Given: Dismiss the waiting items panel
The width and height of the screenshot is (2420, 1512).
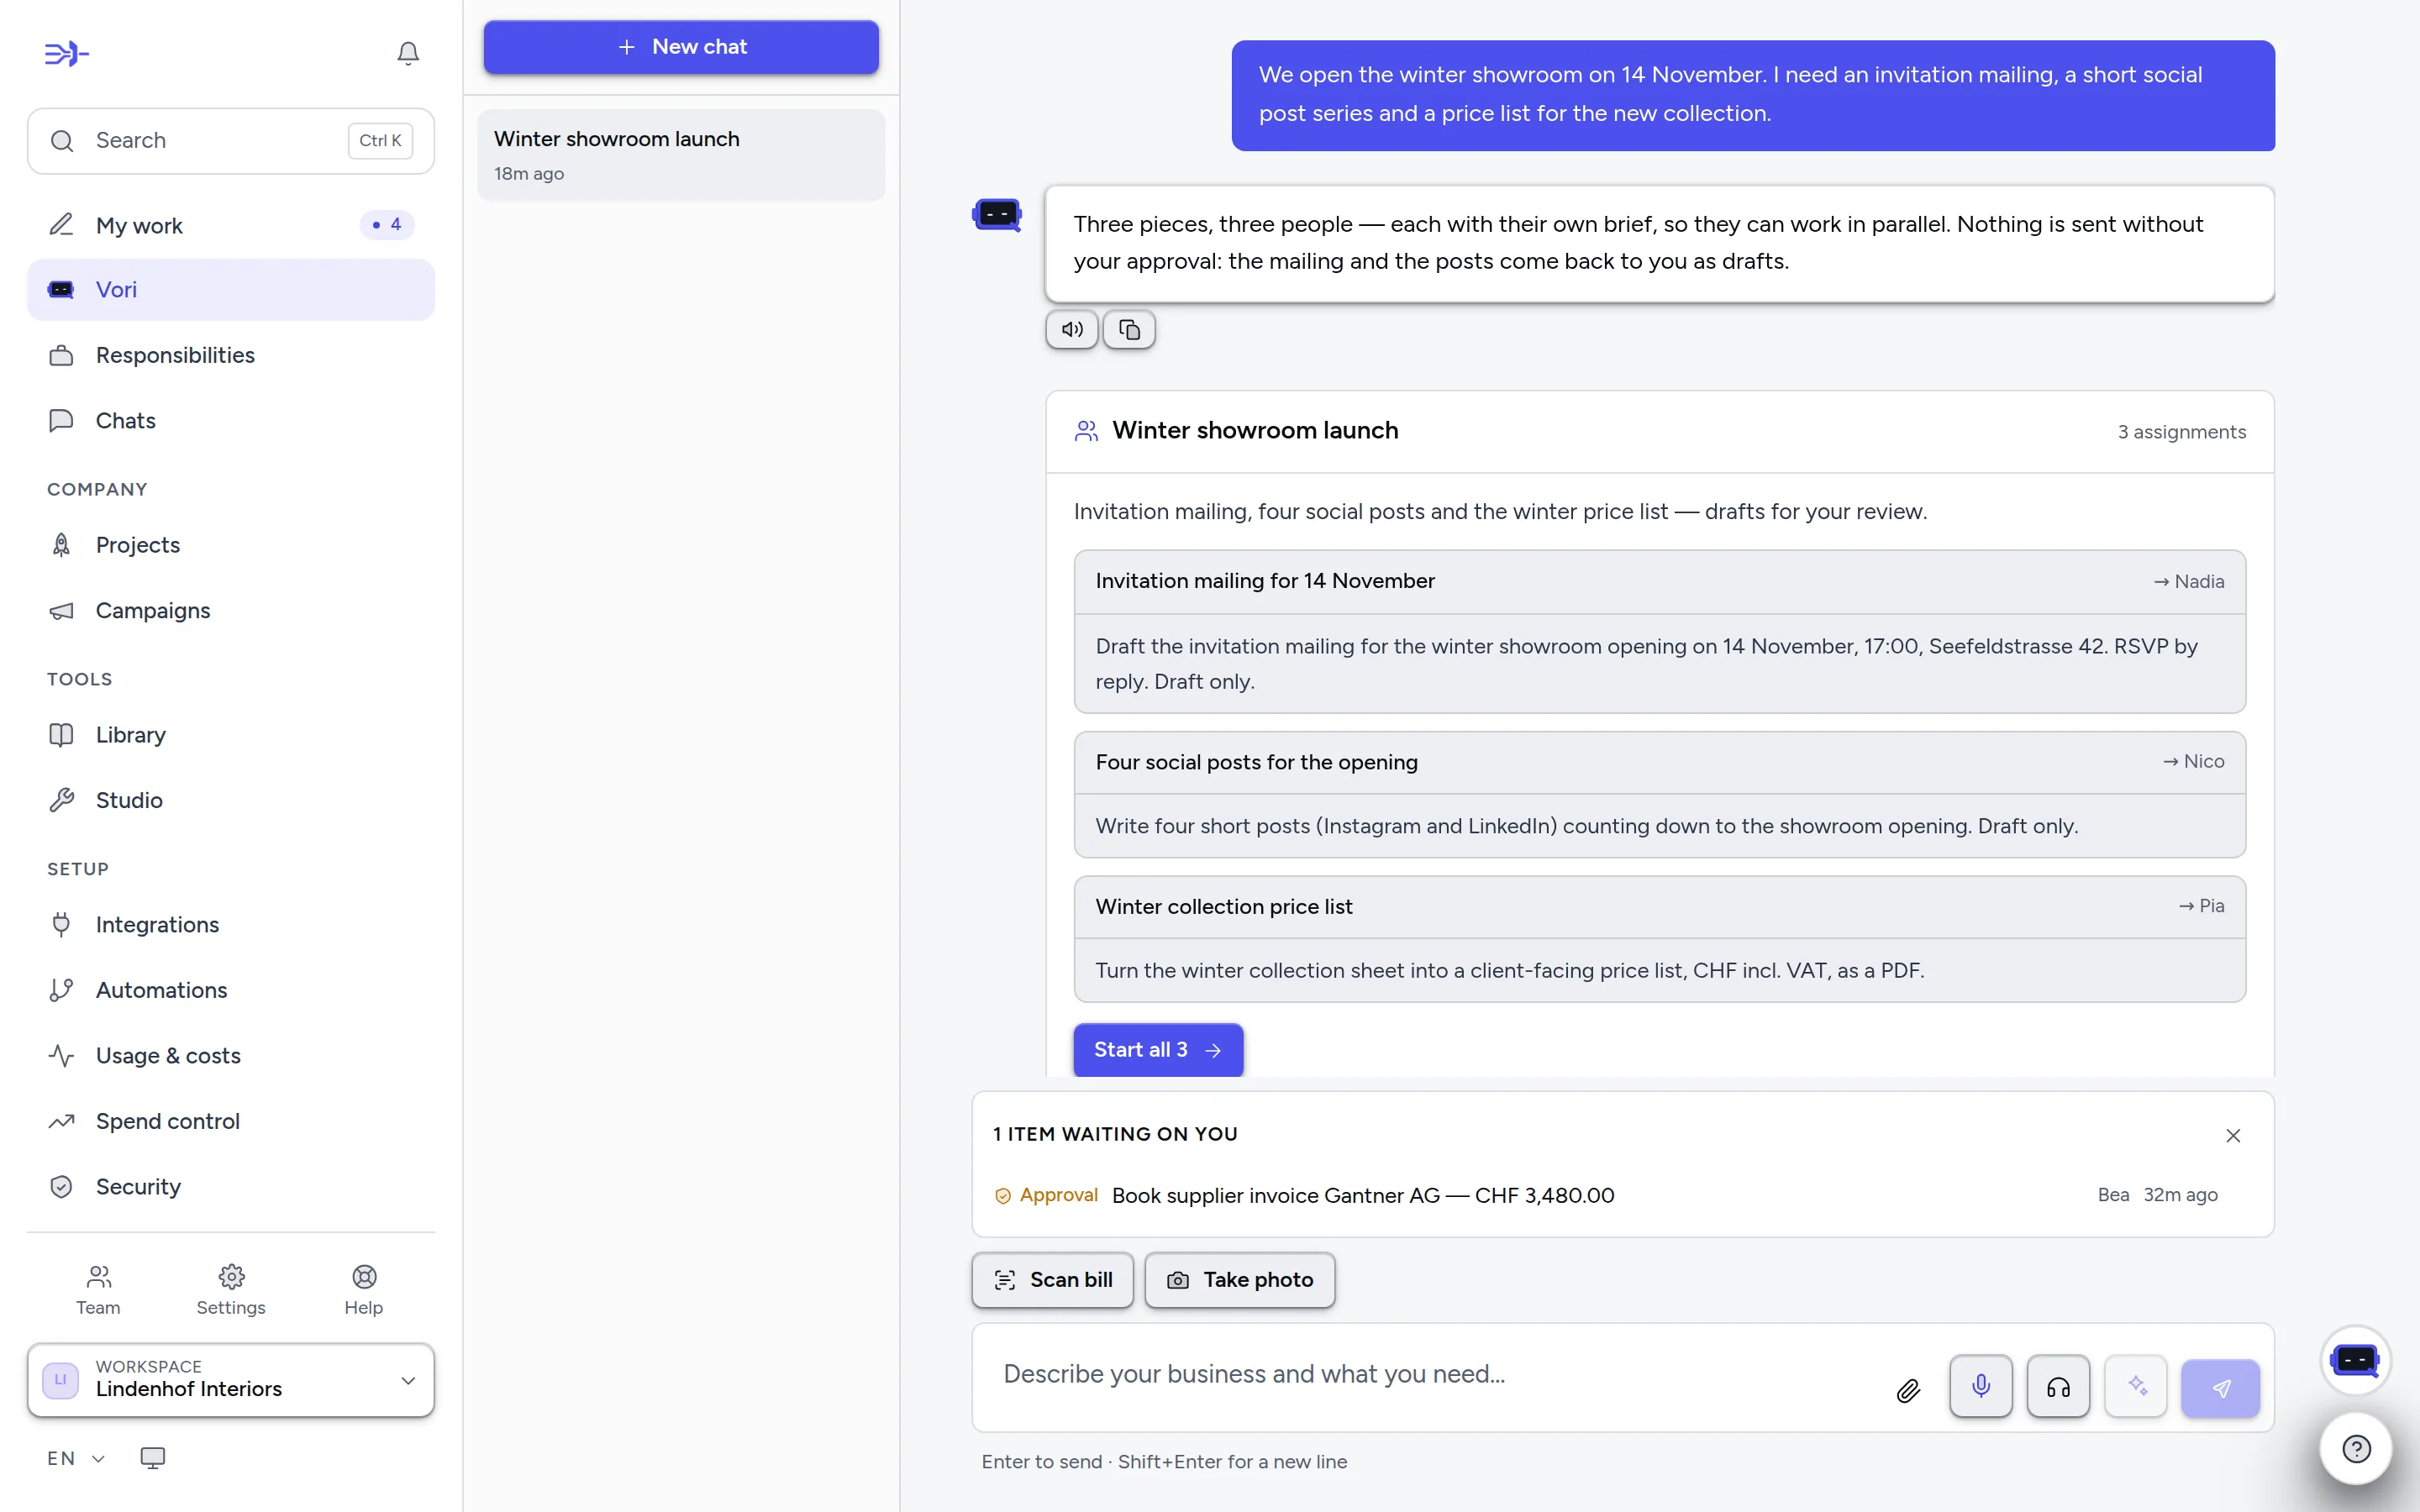Looking at the screenshot, I should 2233,1135.
